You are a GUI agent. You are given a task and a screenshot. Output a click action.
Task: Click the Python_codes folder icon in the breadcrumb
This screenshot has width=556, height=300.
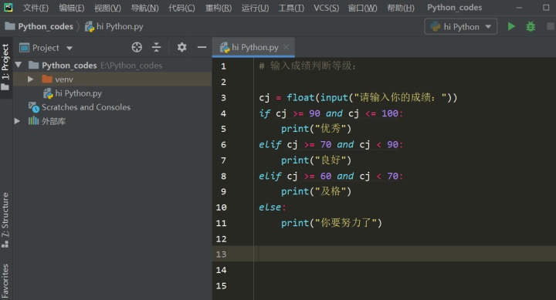10,26
